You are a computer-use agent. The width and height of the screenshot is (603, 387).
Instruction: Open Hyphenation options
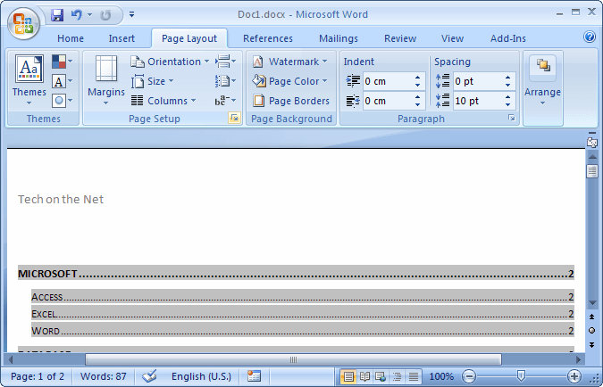pos(226,101)
